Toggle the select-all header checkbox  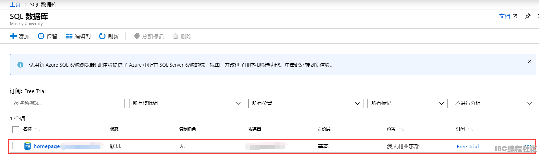16,129
